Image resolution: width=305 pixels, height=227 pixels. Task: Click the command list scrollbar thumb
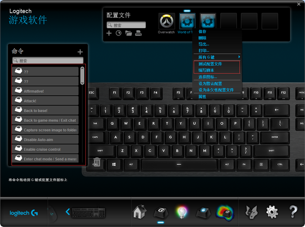pyautogui.click(x=82, y=76)
